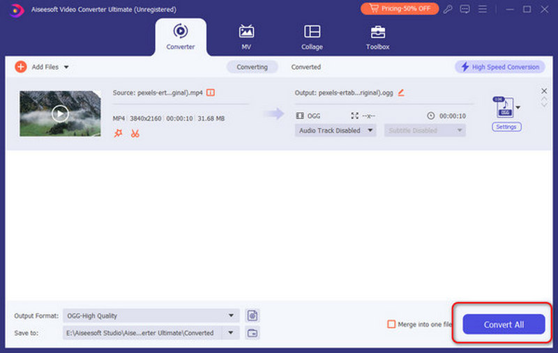Open the Subtitle Disabled dropdown

425,130
